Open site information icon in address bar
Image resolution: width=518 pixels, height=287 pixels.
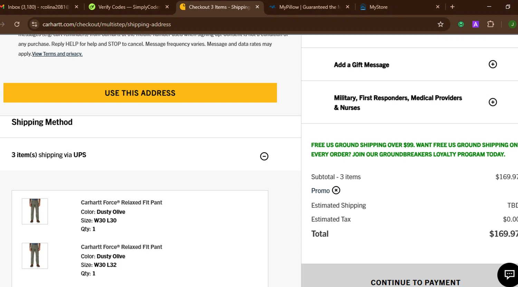coord(34,24)
